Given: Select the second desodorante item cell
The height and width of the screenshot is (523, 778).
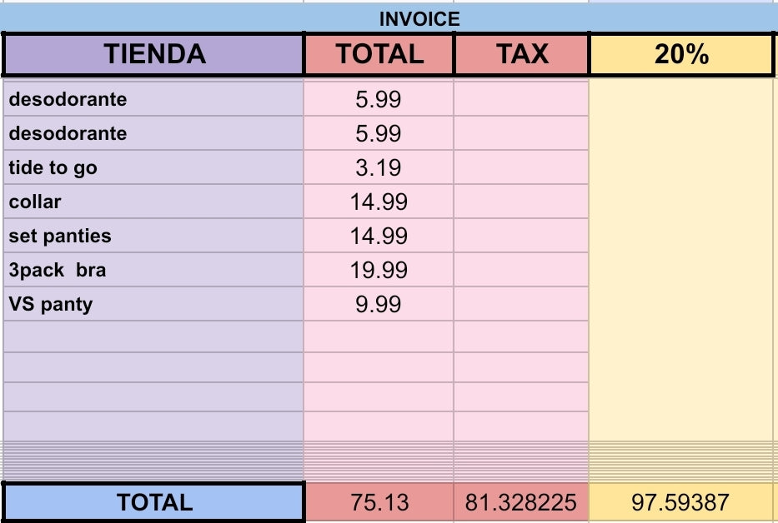Looking at the screenshot, I should [x=154, y=133].
